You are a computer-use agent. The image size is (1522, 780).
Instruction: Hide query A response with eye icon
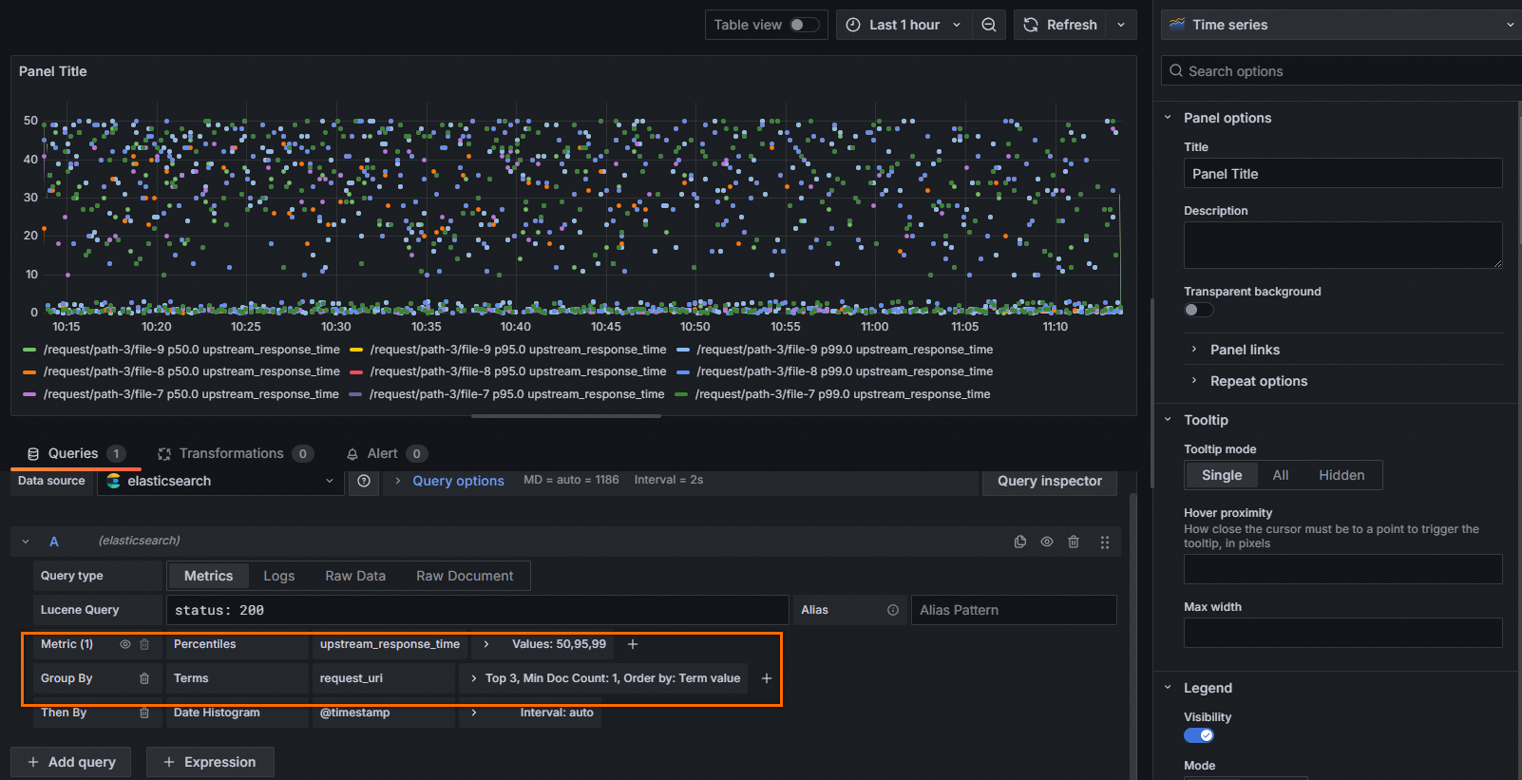pyautogui.click(x=1047, y=542)
